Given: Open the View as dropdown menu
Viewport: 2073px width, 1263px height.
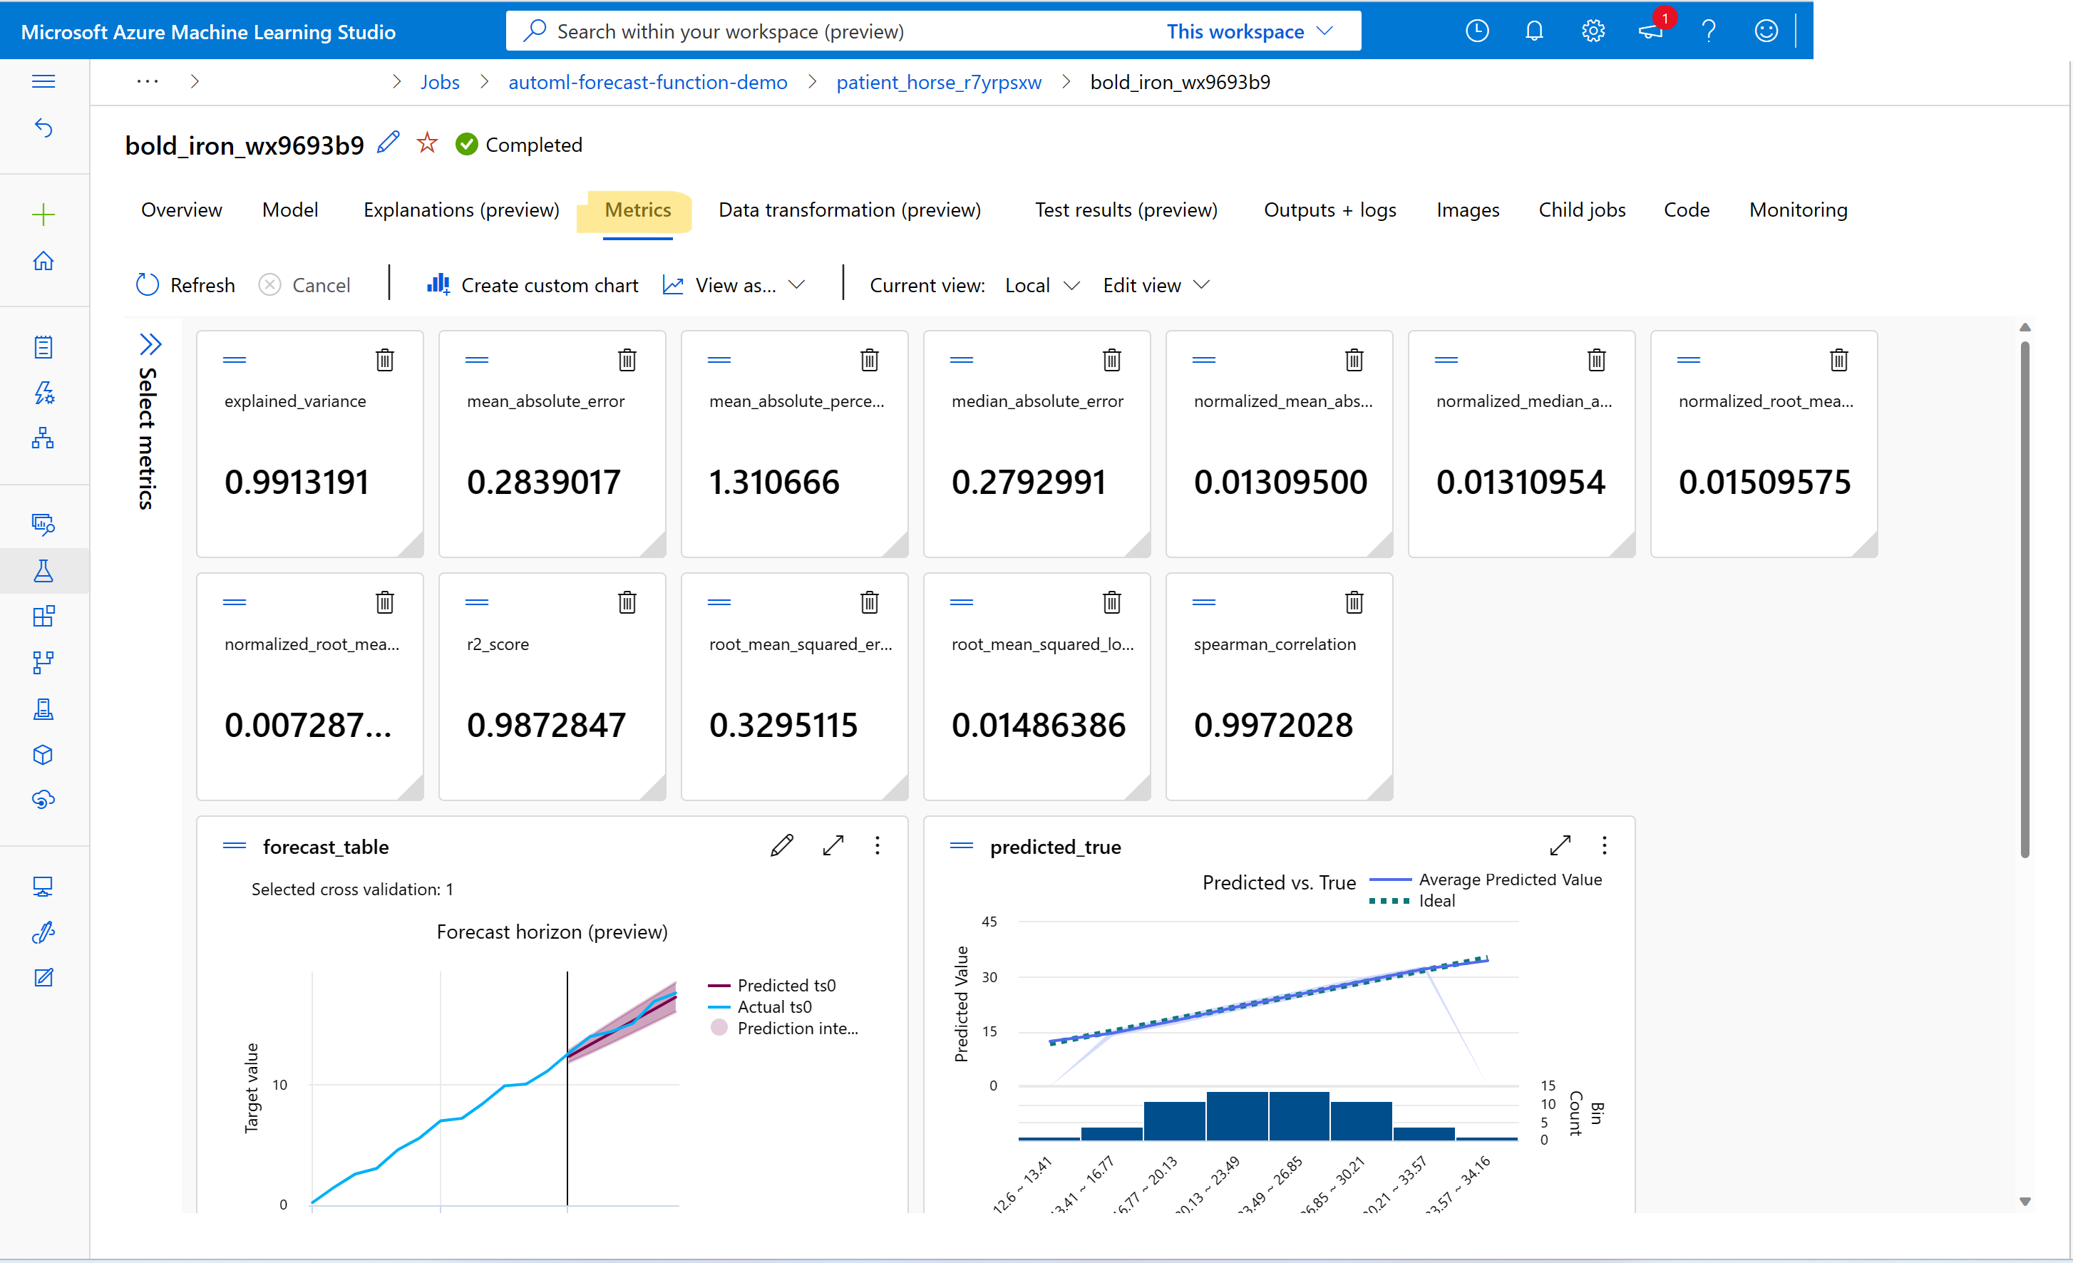Looking at the screenshot, I should (734, 284).
